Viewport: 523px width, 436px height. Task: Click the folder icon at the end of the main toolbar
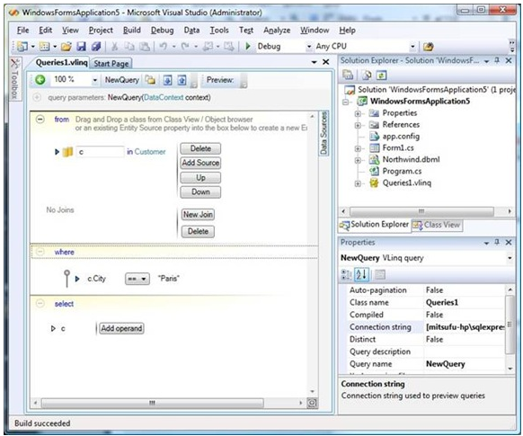(x=428, y=47)
